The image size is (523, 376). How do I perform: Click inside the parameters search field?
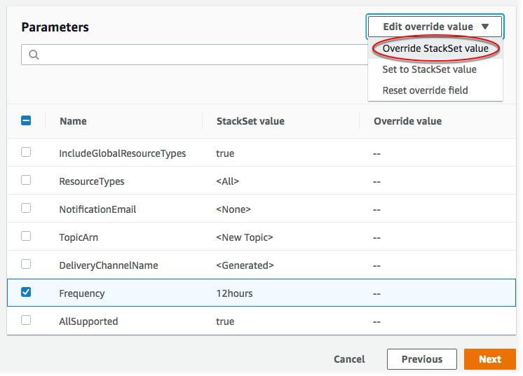point(196,55)
